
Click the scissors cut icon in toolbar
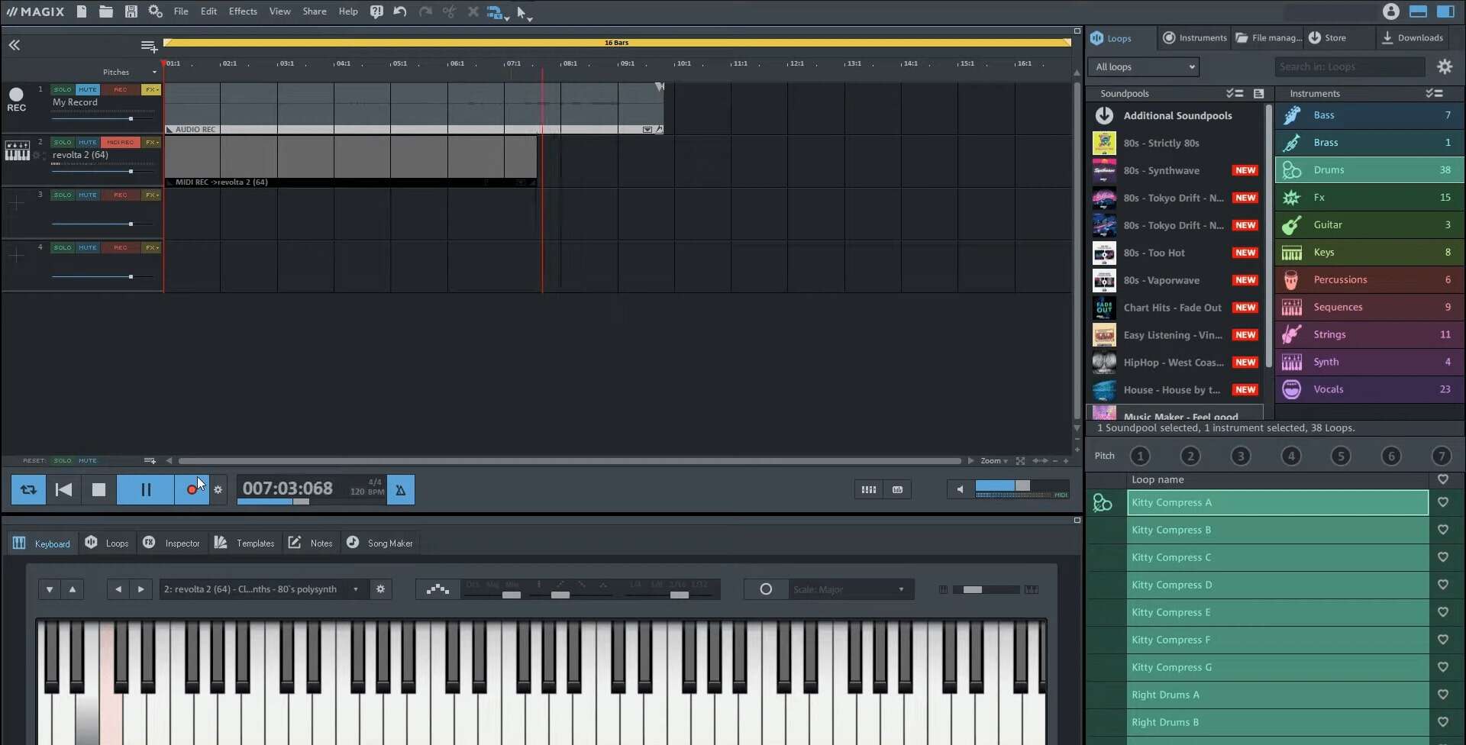point(449,11)
